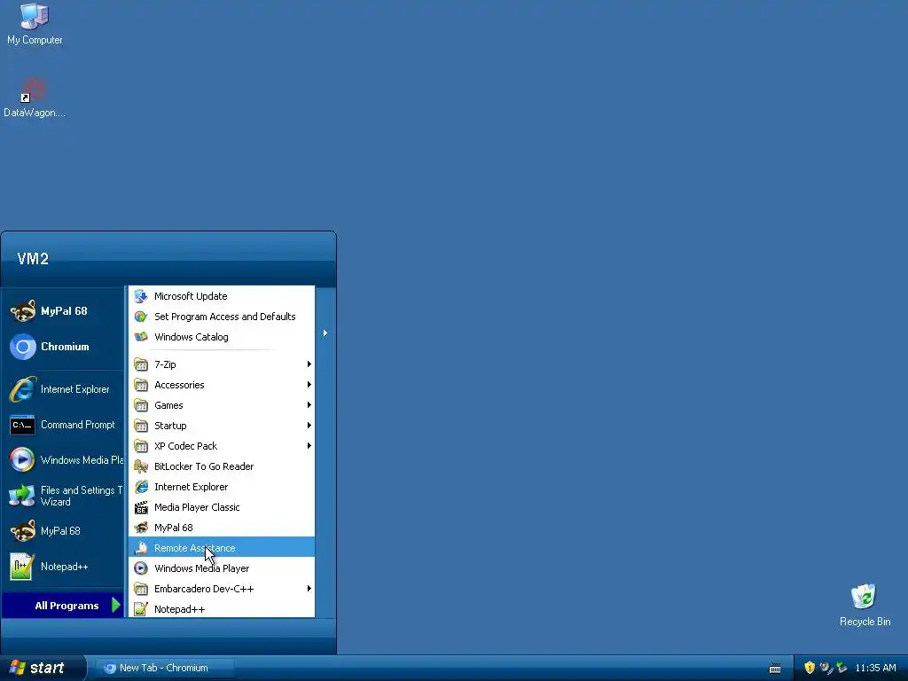Click the 11:35 AM clock
Viewport: 908px width, 681px height.
click(x=875, y=668)
